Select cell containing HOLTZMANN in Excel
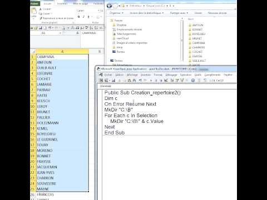The height and width of the screenshot is (200, 267). tap(62, 123)
